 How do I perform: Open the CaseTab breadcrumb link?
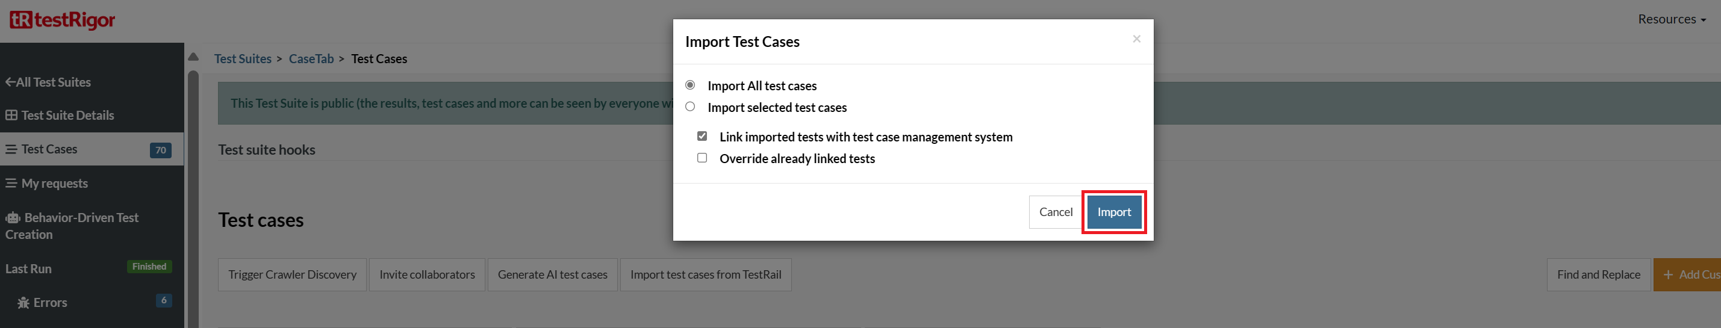311,59
